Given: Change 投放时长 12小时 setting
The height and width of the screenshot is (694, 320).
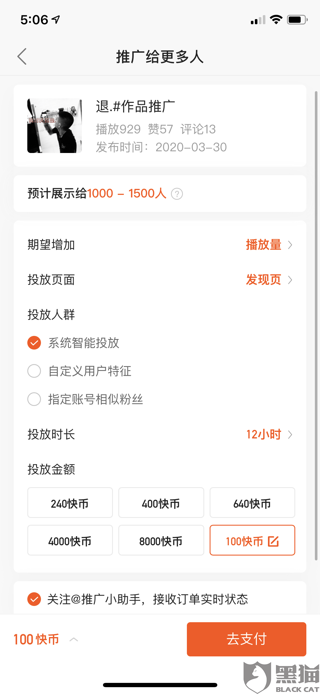Looking at the screenshot, I should tap(269, 434).
